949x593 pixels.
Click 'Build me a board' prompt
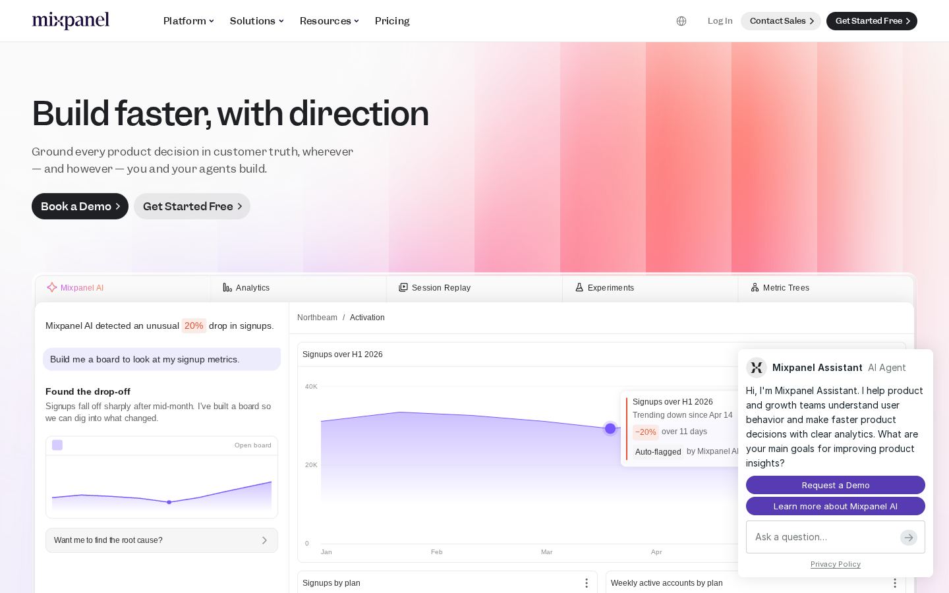point(161,359)
